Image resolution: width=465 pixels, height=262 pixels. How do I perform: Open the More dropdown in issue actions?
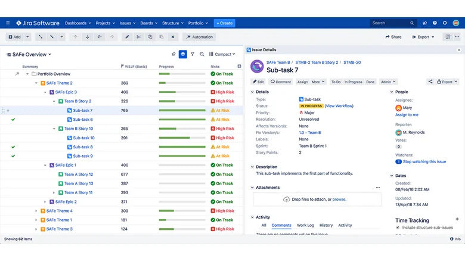(x=318, y=82)
